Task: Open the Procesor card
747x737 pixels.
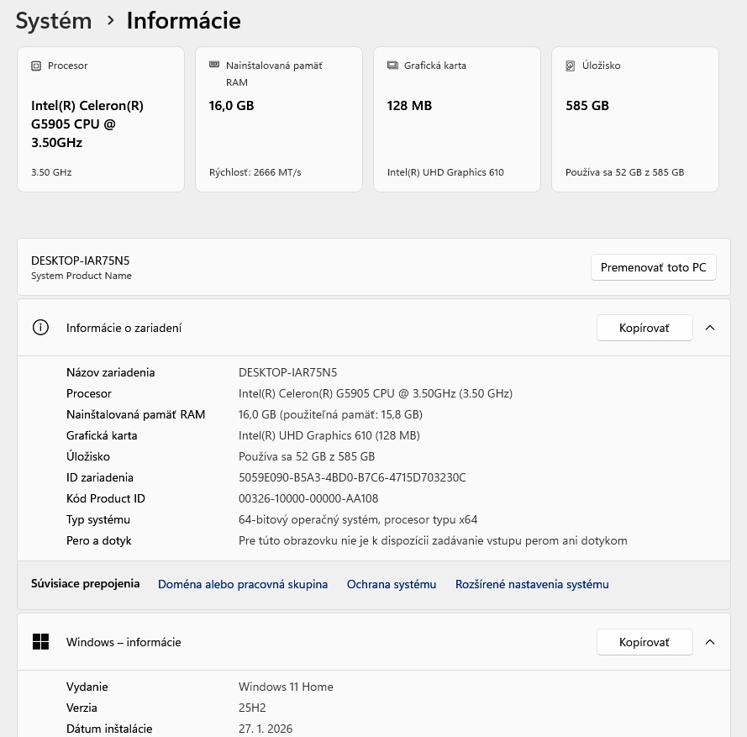Action: 101,119
